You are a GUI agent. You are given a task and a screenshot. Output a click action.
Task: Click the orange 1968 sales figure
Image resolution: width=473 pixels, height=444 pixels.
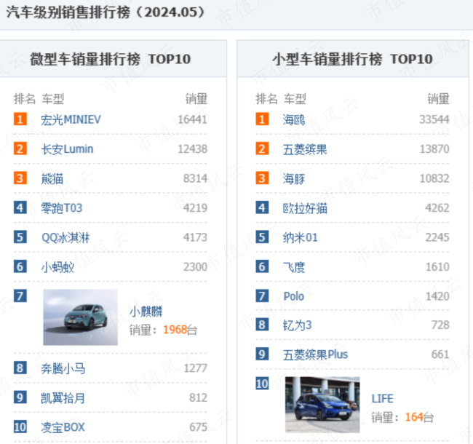click(x=175, y=330)
